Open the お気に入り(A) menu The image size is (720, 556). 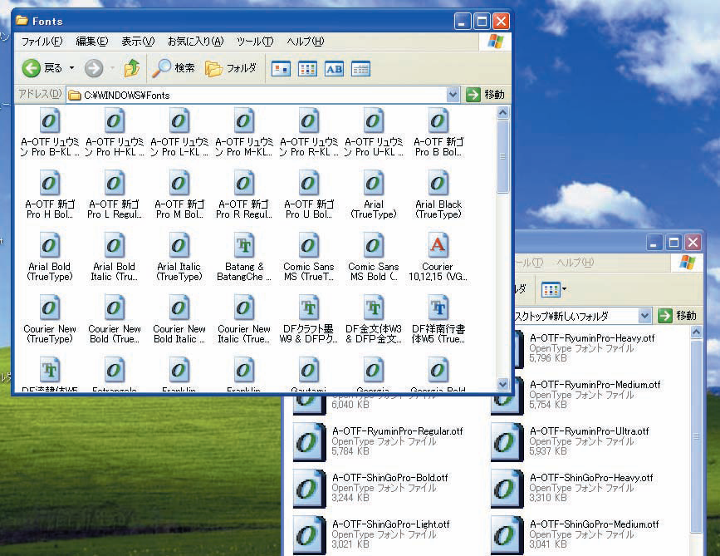[196, 42]
